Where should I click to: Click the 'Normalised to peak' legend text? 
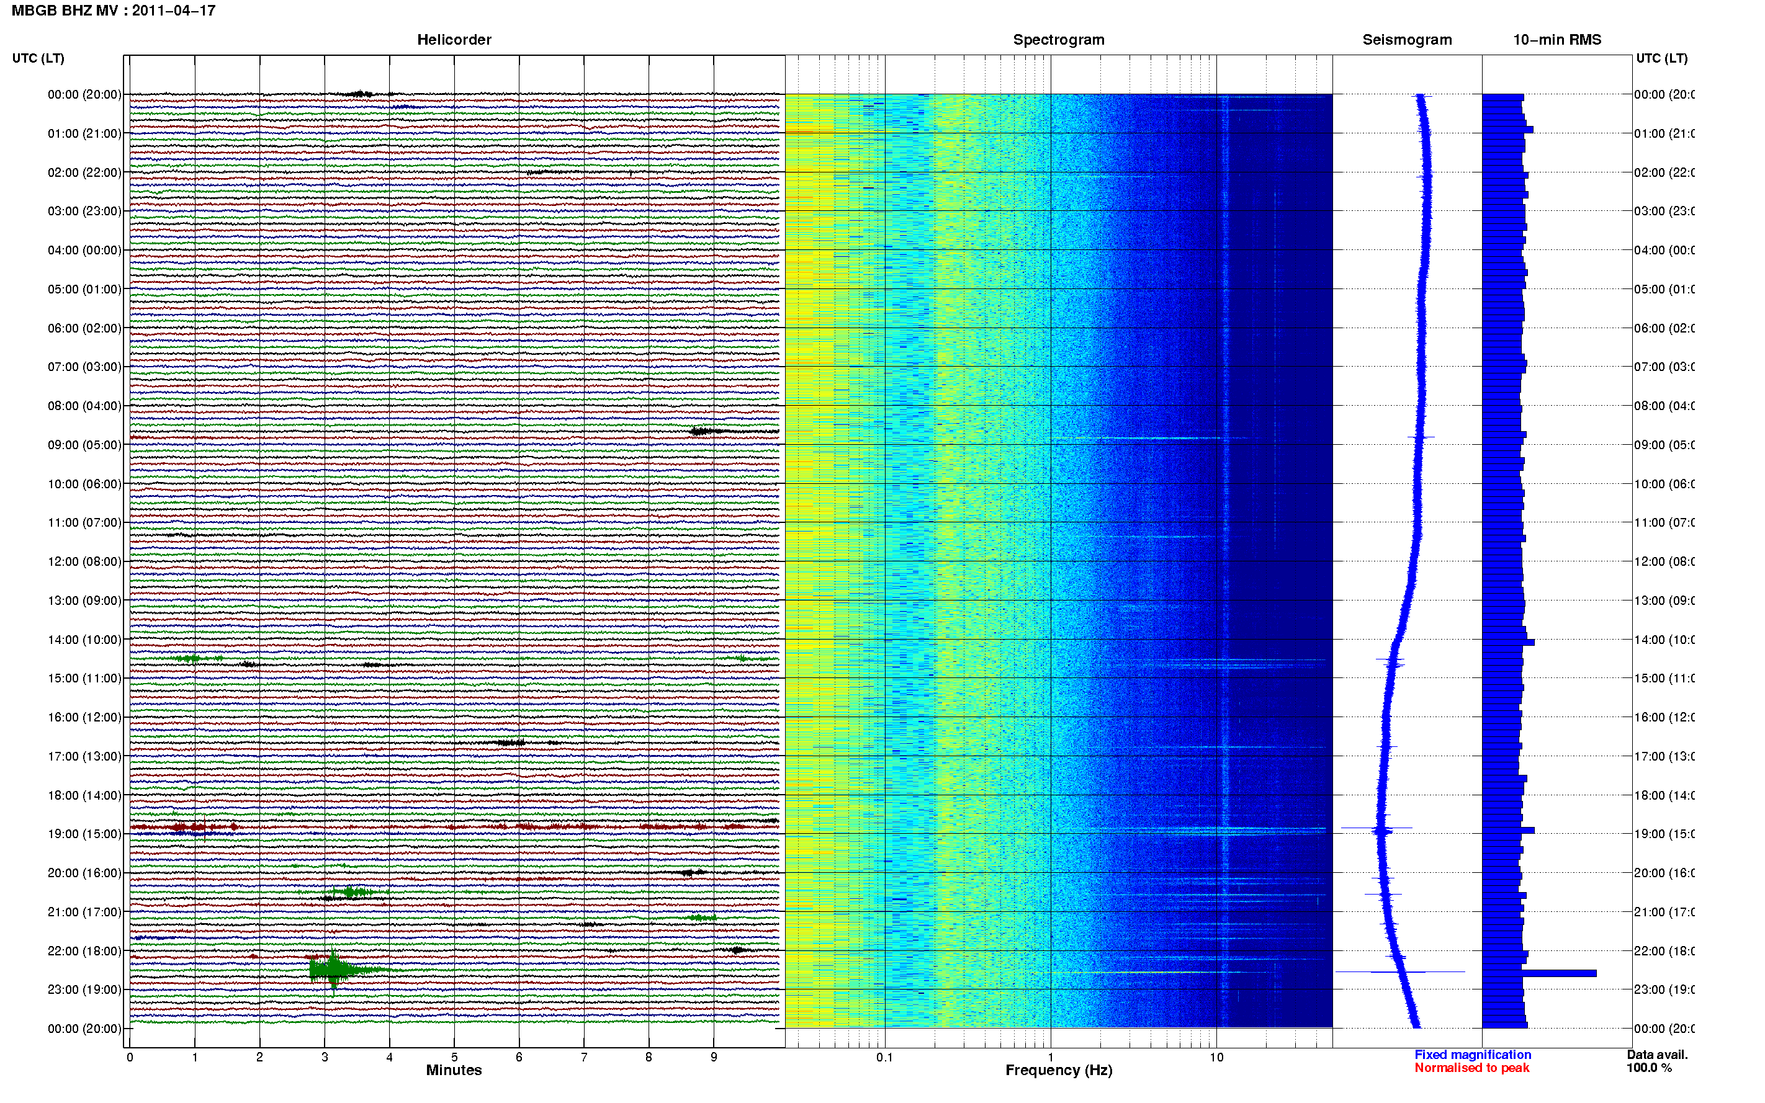(1471, 1068)
